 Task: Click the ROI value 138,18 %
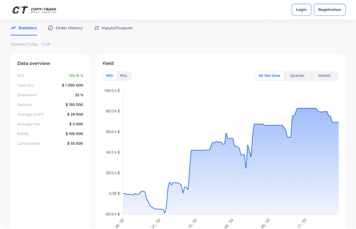click(75, 75)
